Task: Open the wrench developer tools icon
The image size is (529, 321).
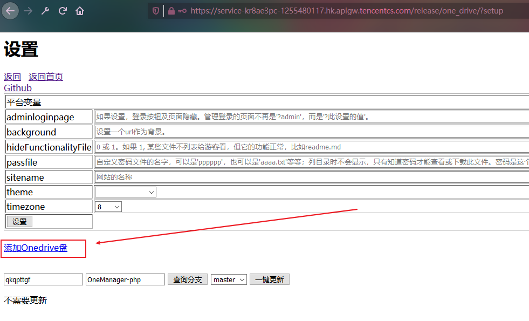Action: click(45, 11)
